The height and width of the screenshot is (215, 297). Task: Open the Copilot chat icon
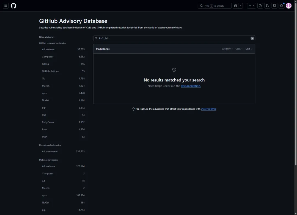coord(235,6)
